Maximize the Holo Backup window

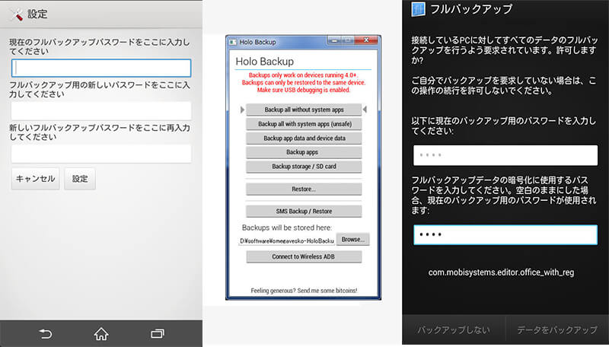coord(348,40)
